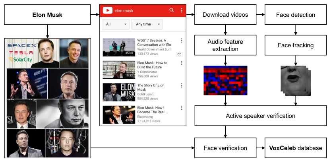Open options menu for WGS17 Session video
This screenshot has width=331, height=163.
point(182,41)
